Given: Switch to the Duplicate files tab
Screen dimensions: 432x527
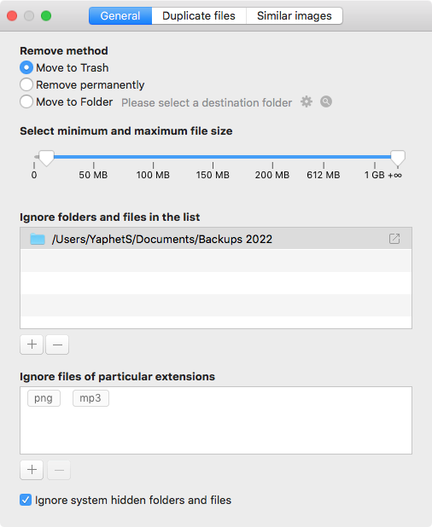Looking at the screenshot, I should coord(199,16).
